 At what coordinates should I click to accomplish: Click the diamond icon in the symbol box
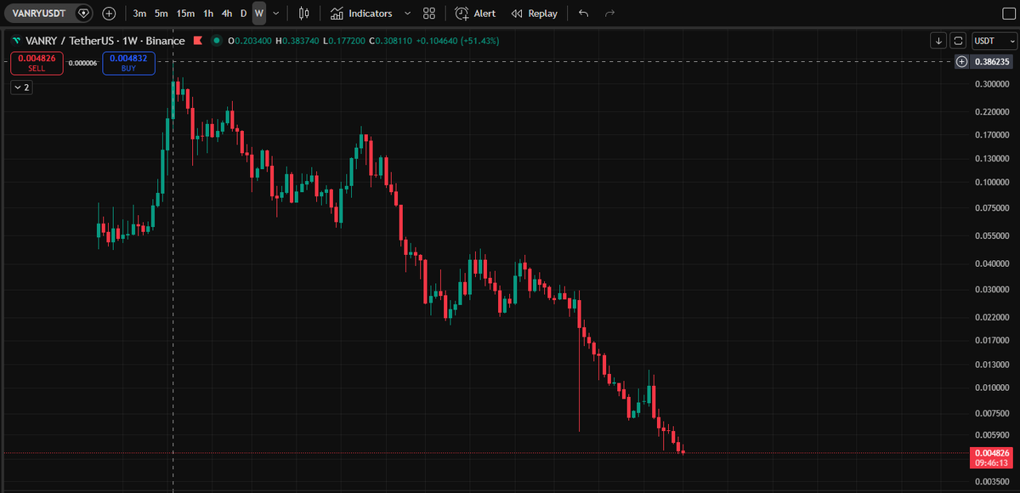pos(83,14)
